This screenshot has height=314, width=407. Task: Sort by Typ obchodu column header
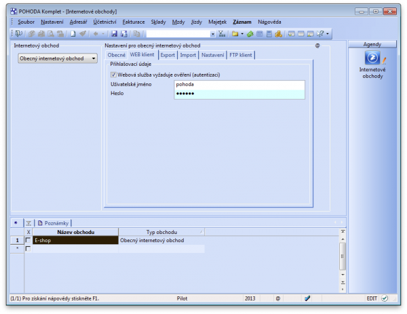point(161,232)
